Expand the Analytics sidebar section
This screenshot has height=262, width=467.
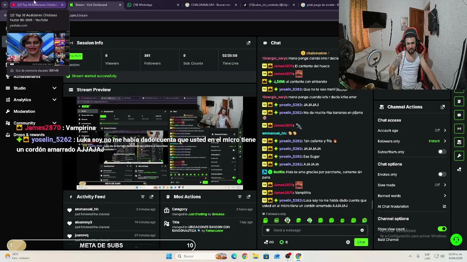click(x=54, y=100)
